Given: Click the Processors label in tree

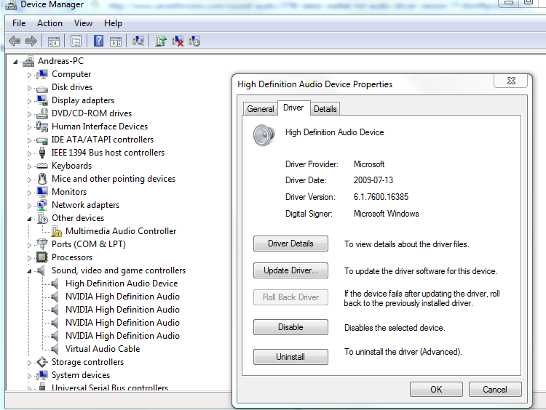Looking at the screenshot, I should [72, 257].
